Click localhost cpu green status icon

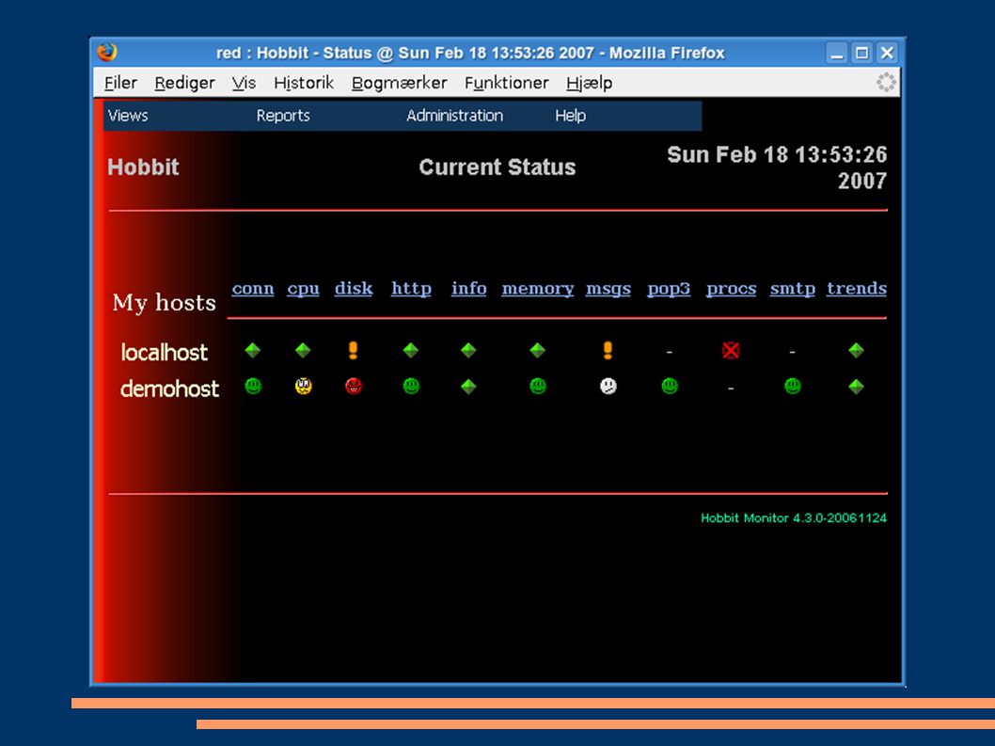tap(304, 351)
